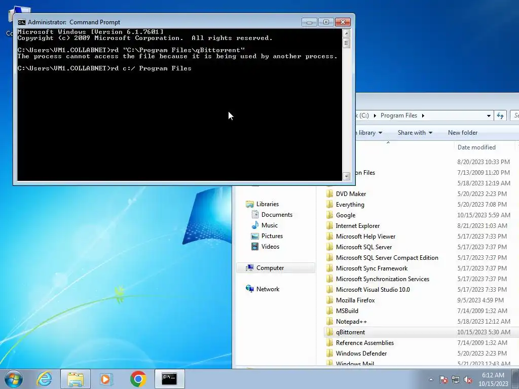Image resolution: width=519 pixels, height=389 pixels.
Task: Click the Mozilla Firefox folder icon
Action: click(x=329, y=300)
